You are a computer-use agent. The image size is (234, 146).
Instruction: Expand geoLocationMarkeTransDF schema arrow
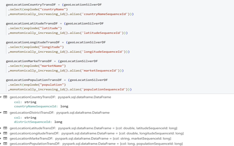tap(1, 138)
